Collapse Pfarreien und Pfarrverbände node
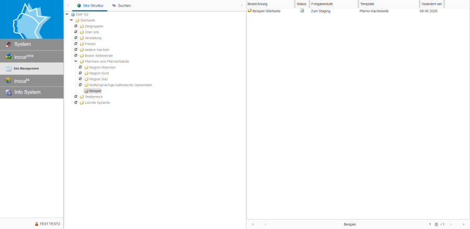Viewport: 470px width, 229px height. tap(76, 62)
